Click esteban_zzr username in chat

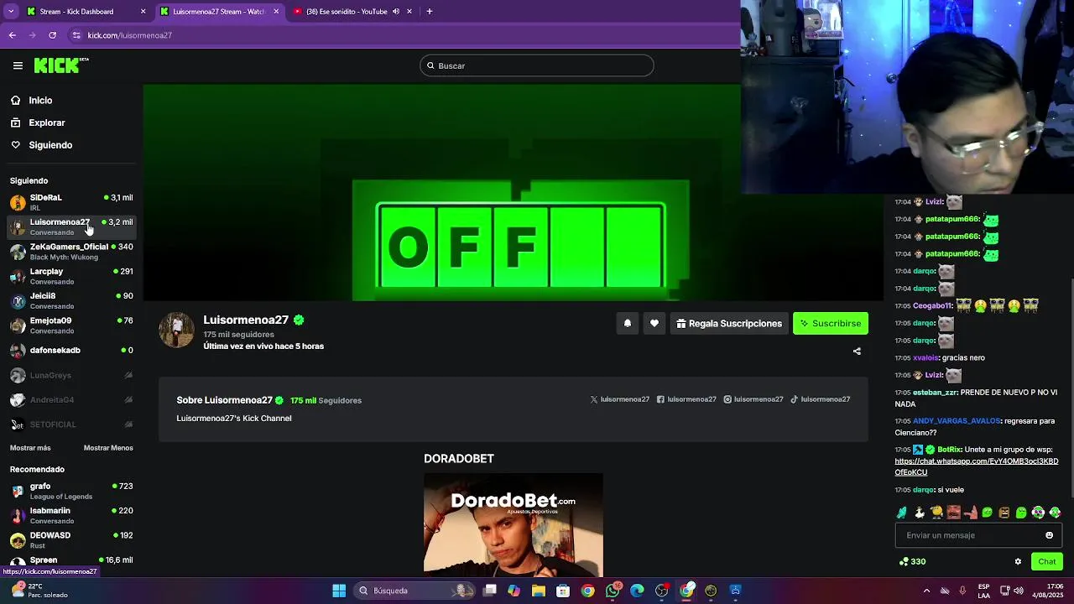(x=935, y=393)
